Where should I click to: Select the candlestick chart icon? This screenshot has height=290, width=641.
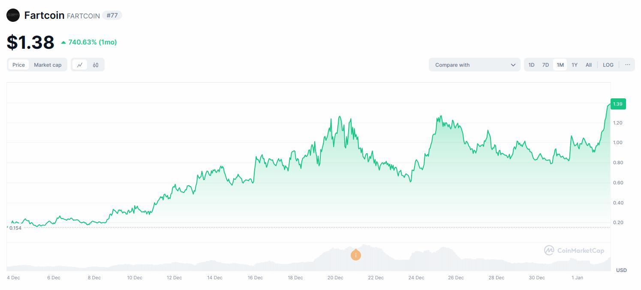(95, 65)
